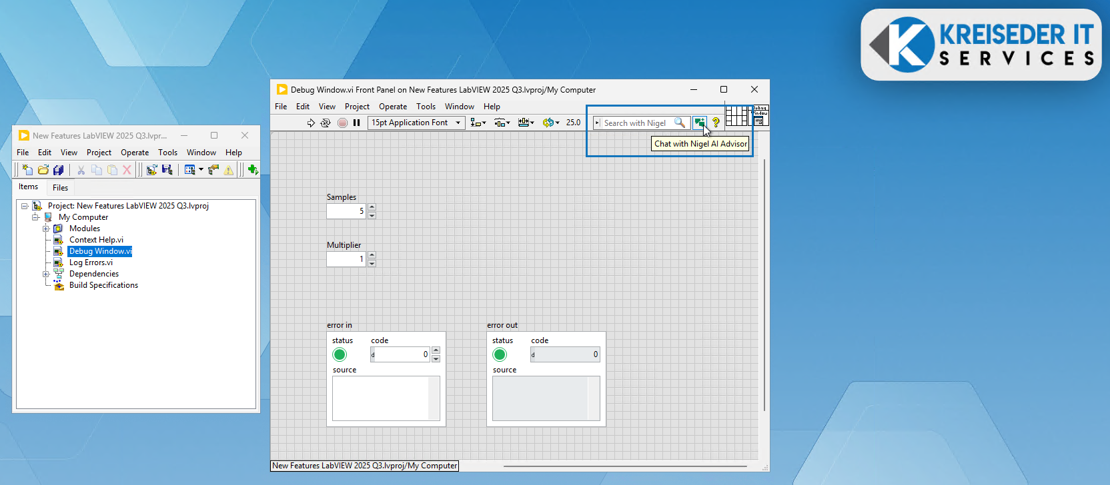Decrement the Multiplier numeric control

(x=372, y=263)
